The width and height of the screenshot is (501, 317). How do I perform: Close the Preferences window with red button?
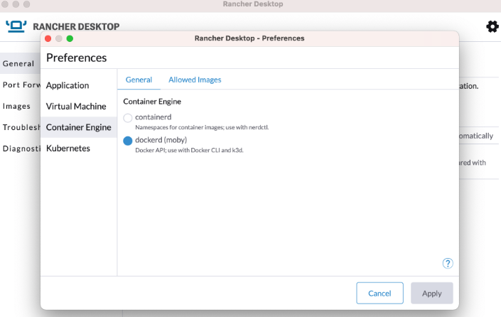48,38
